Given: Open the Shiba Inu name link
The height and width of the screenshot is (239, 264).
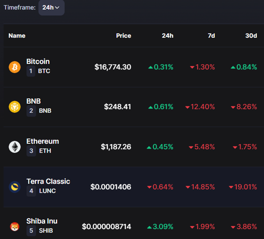Looking at the screenshot, I should (42, 221).
